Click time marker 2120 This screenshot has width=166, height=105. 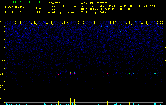coord(160,23)
